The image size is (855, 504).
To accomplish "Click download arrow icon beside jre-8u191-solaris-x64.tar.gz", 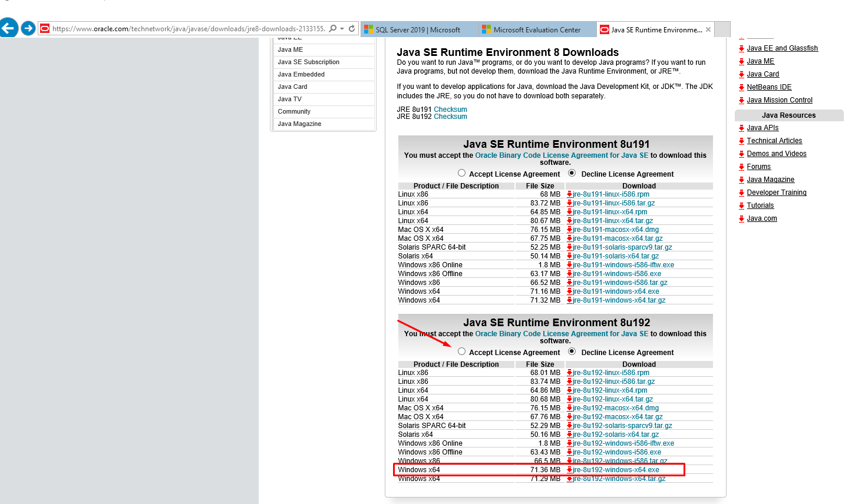I will [569, 256].
